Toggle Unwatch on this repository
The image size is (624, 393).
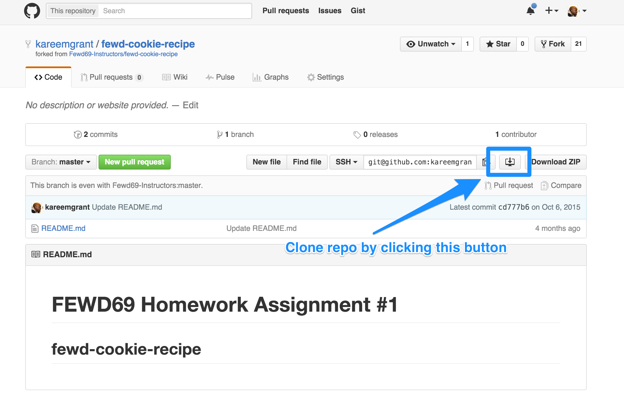[x=431, y=44]
